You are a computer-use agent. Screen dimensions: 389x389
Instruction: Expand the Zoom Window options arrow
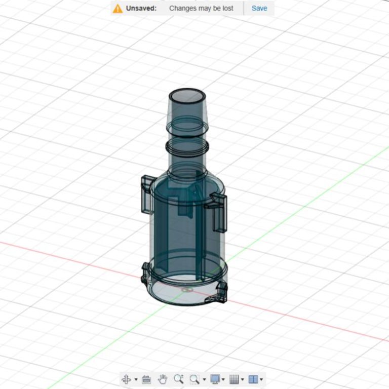click(204, 379)
